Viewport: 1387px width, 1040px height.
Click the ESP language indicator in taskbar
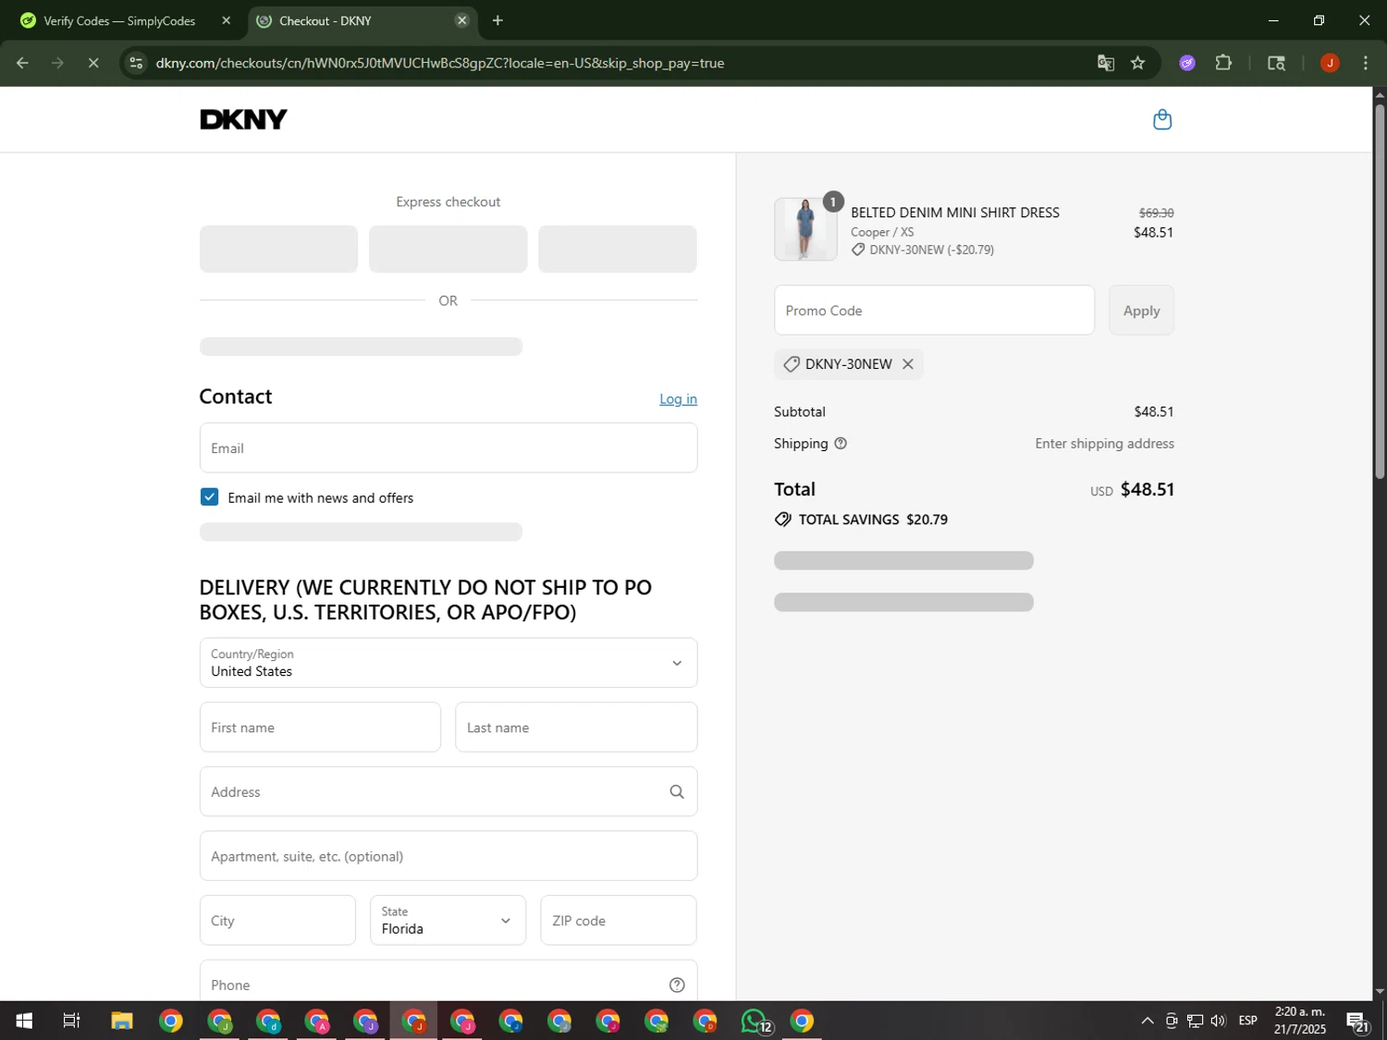coord(1247,1021)
